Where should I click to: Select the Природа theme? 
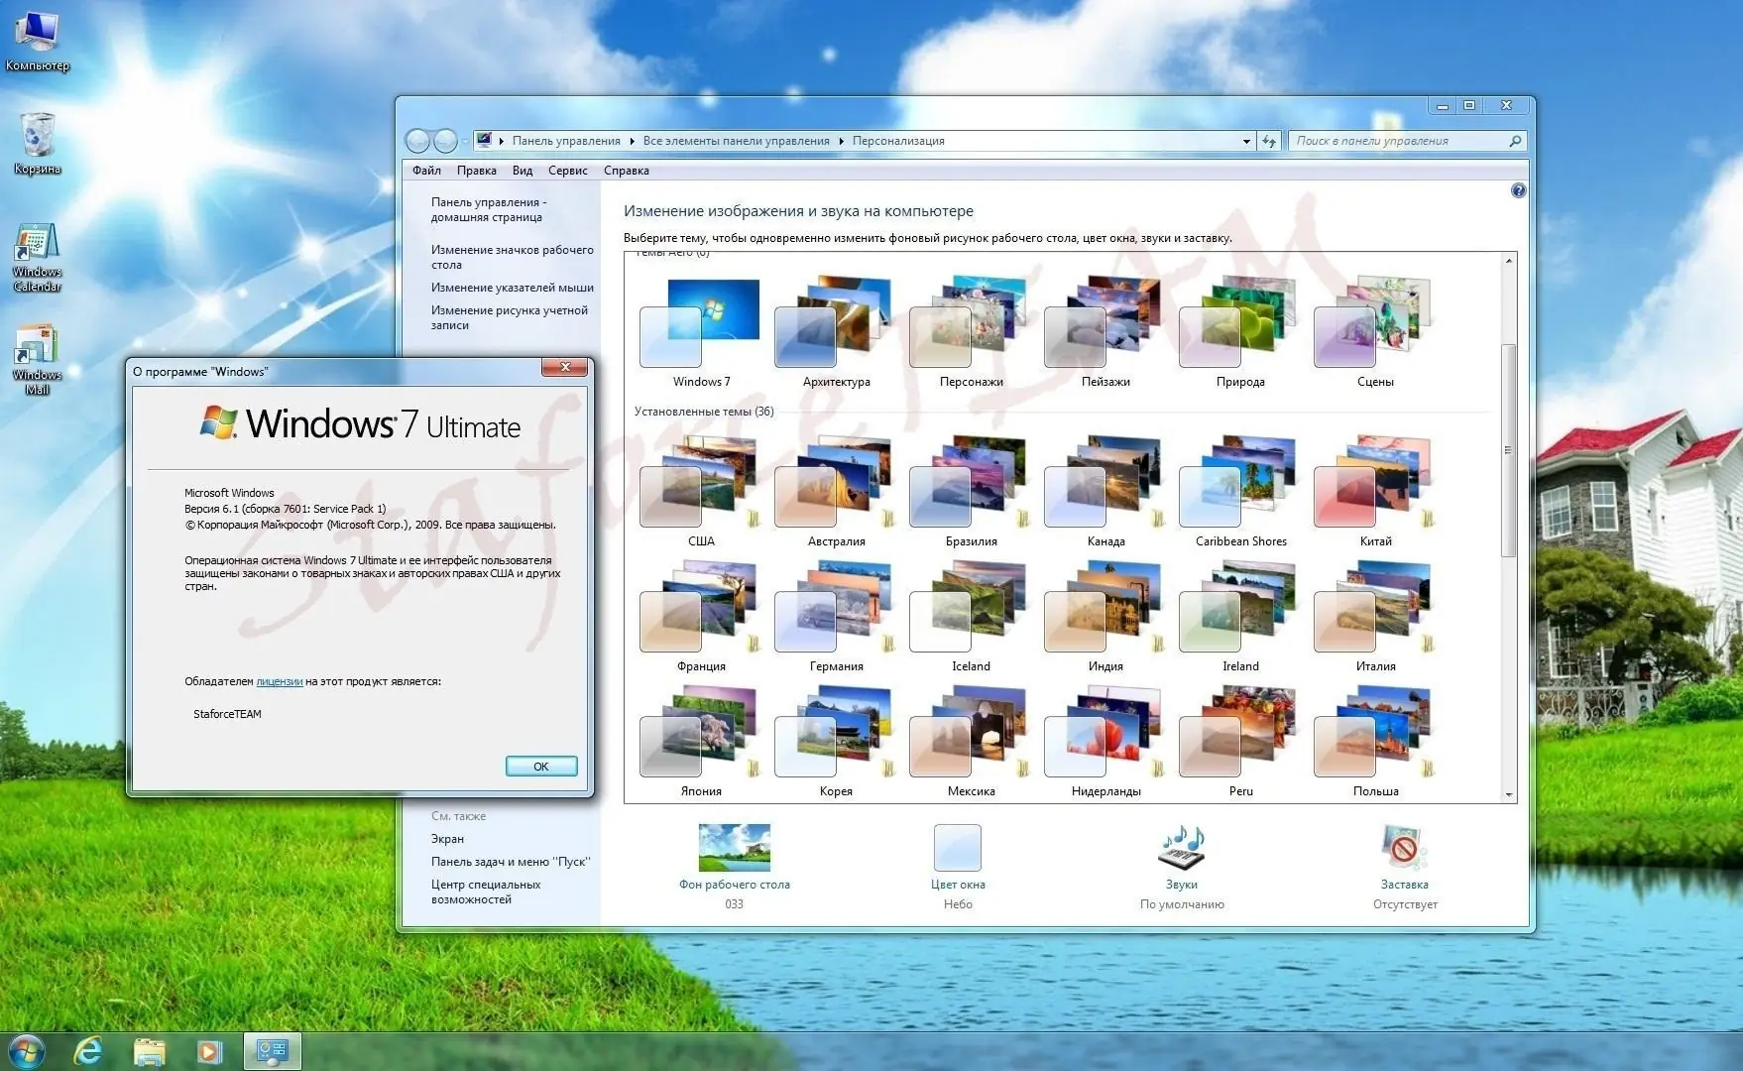coord(1240,332)
